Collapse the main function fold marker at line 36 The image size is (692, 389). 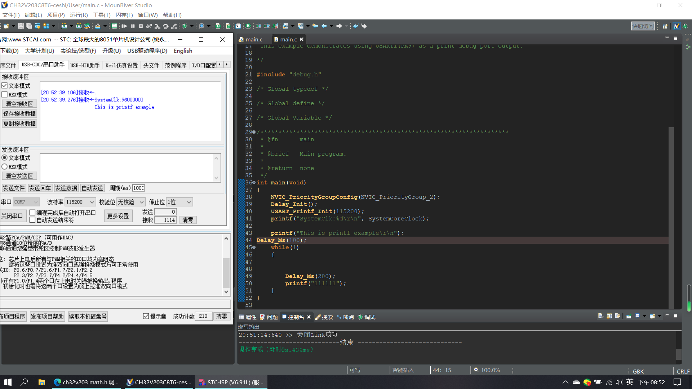(254, 183)
